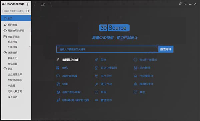This screenshot has height=121, width=200.
Task: Focus the sidebar part search field
Action: tap(16, 11)
